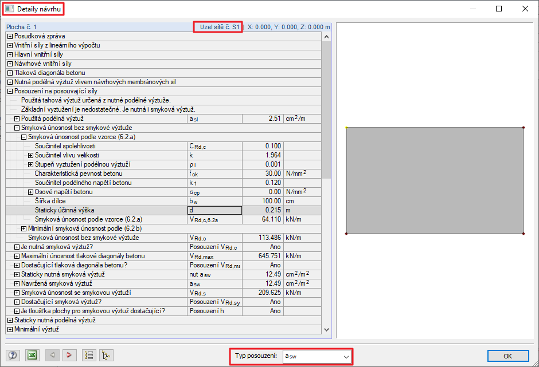Viewport: 539px width, 367px height.
Task: Click value 113.486 of VRd,c
Action: tap(263, 238)
